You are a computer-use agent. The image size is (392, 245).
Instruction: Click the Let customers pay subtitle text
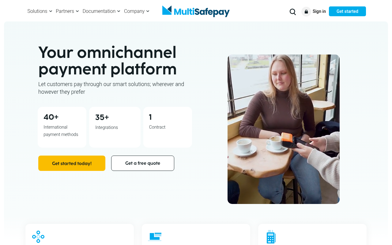(x=111, y=88)
